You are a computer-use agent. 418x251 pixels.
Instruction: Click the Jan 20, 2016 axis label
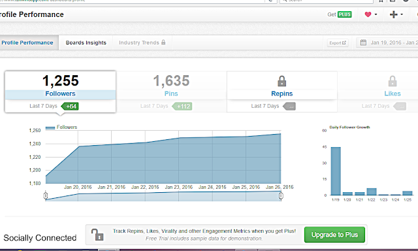coord(78,187)
